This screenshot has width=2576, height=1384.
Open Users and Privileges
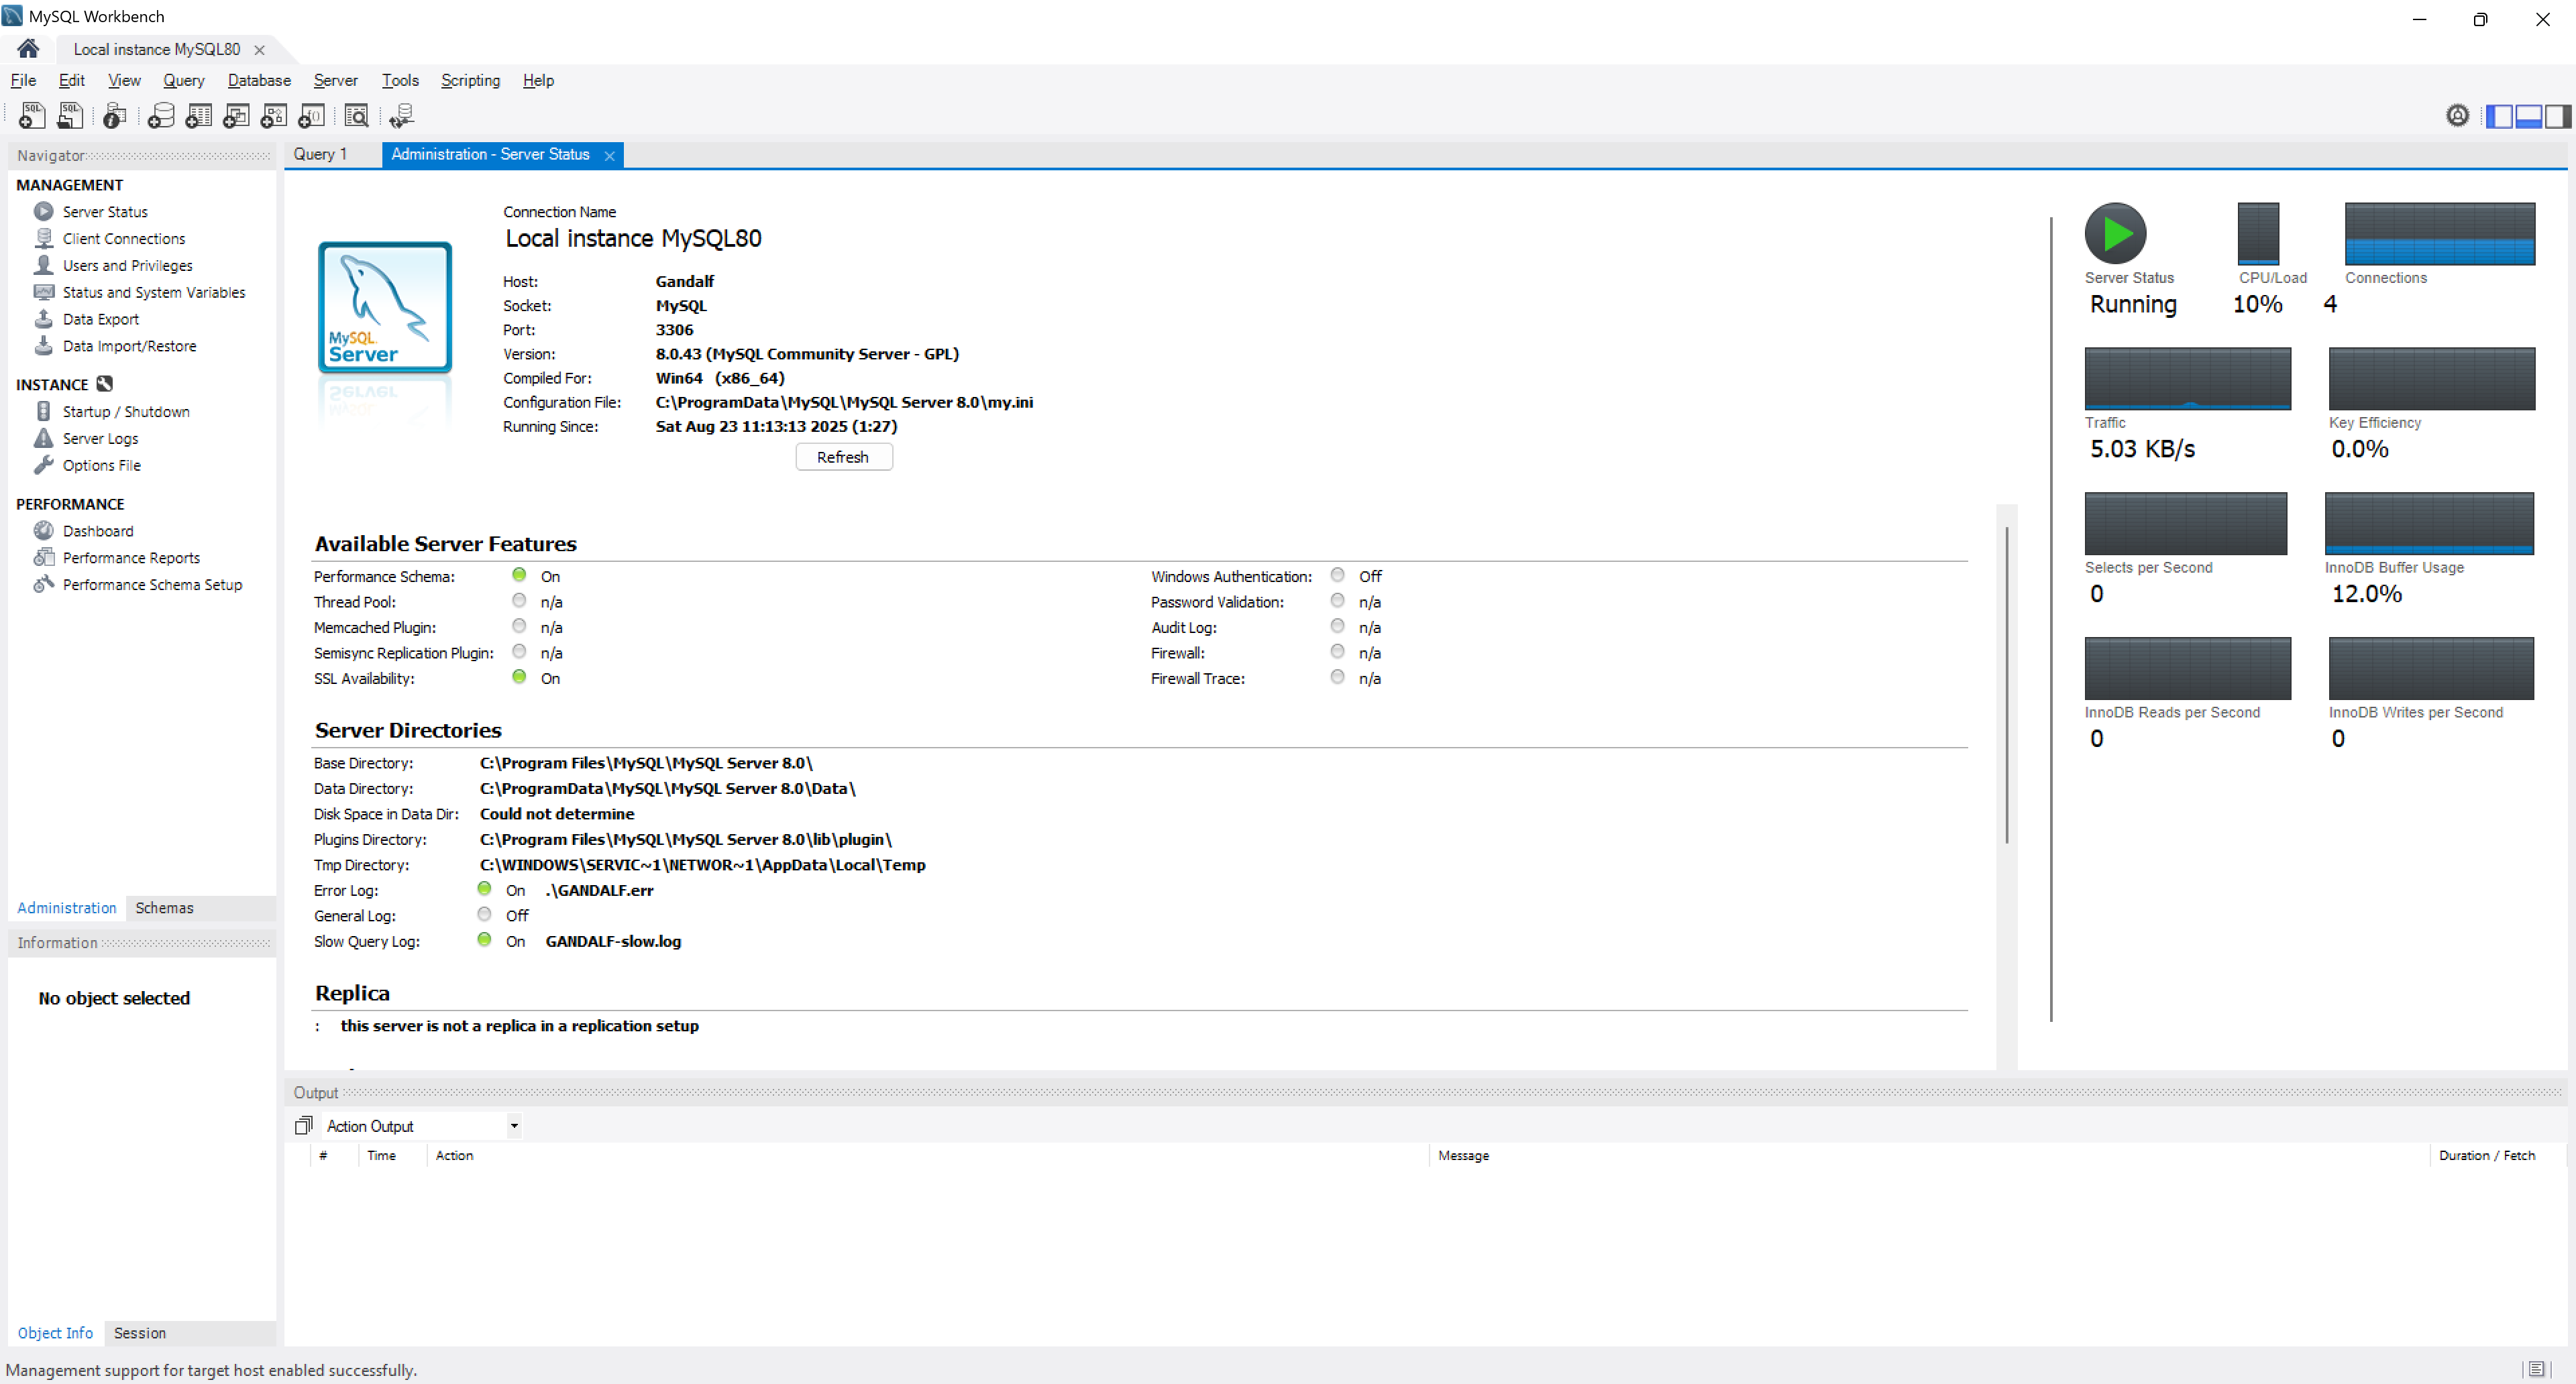127,266
